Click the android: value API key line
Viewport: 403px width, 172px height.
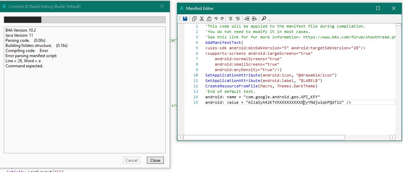[278, 102]
